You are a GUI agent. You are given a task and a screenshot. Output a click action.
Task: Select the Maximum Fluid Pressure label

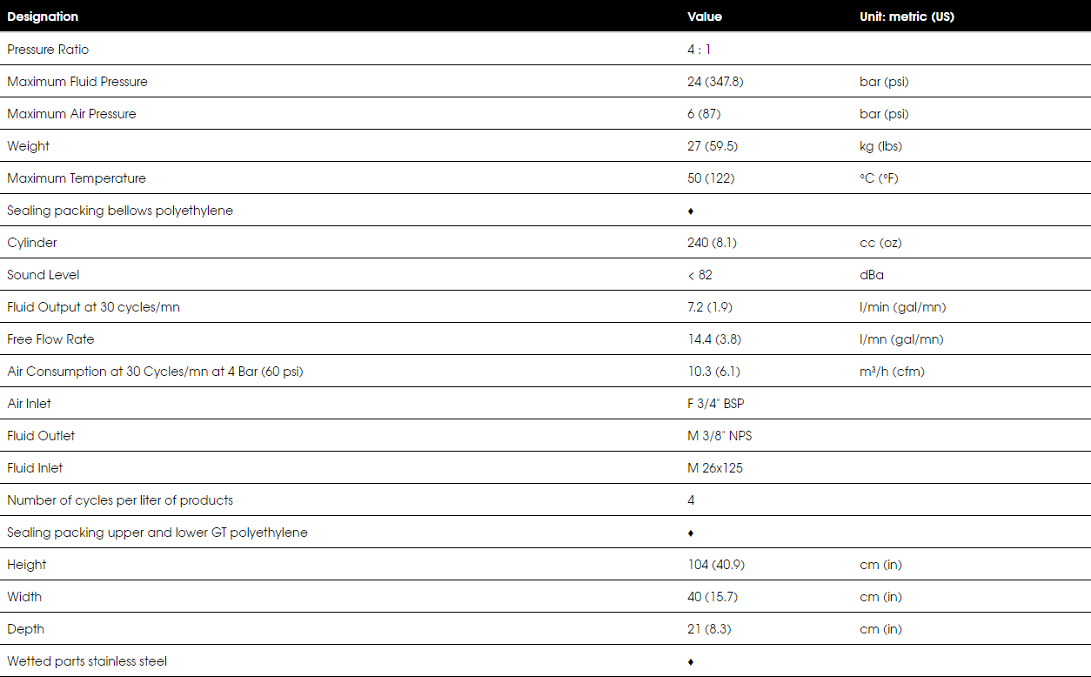click(77, 82)
